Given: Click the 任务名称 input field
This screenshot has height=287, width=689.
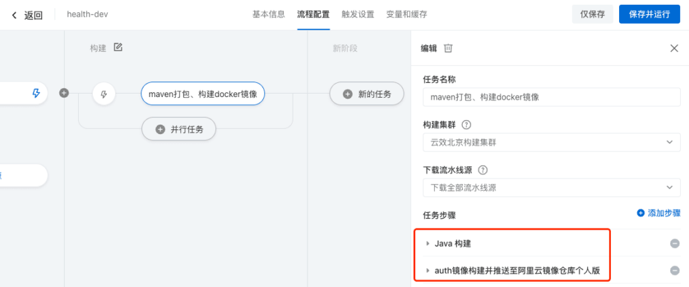Looking at the screenshot, I should pyautogui.click(x=552, y=97).
